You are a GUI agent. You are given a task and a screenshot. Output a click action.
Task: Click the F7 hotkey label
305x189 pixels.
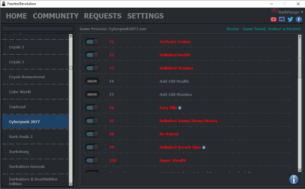pyautogui.click(x=112, y=121)
